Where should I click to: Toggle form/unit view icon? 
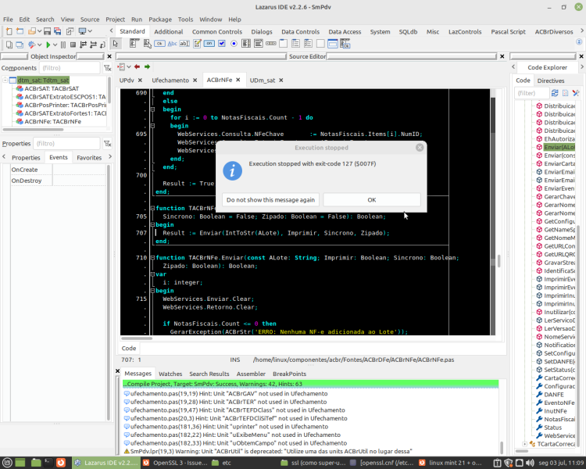(x=70, y=31)
